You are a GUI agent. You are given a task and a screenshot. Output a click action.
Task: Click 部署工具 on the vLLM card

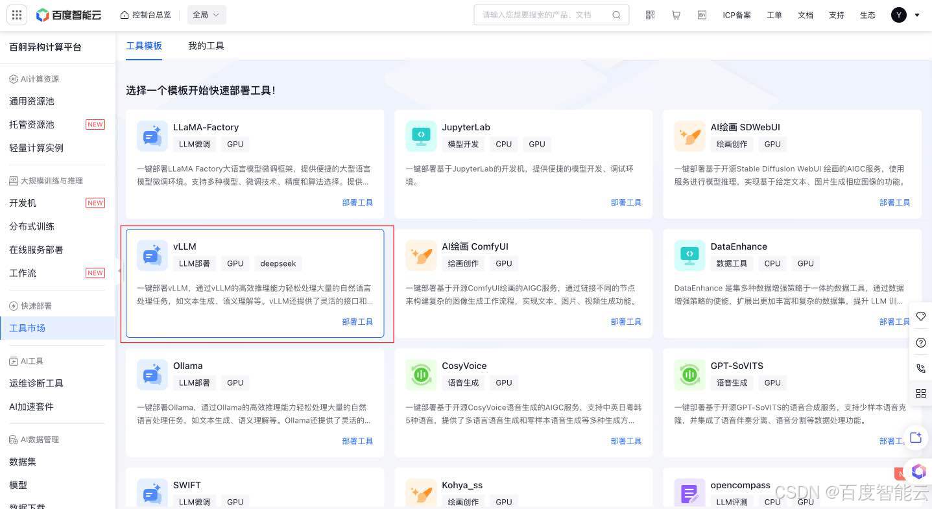point(357,322)
